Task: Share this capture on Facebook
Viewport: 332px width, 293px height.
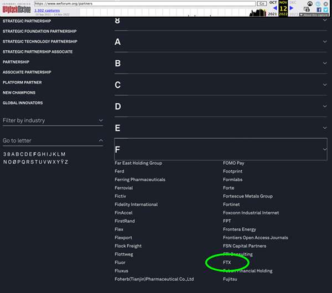Action: click(319, 10)
